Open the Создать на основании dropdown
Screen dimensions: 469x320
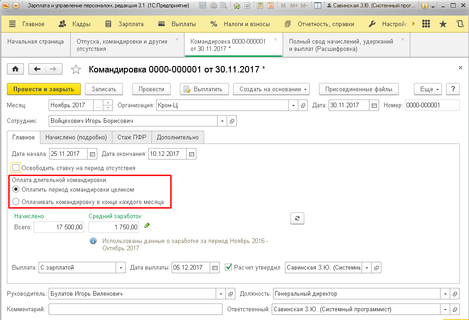(x=271, y=89)
